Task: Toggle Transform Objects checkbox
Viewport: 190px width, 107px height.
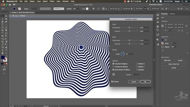Action: tap(113, 64)
